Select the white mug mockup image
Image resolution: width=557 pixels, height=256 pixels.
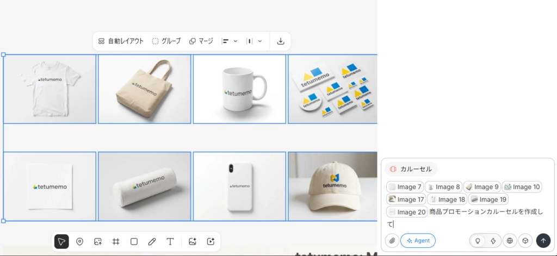coord(239,89)
